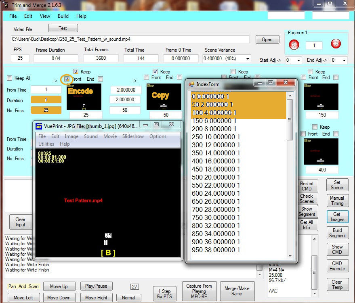This screenshot has height=303, width=355.
Task: Open the File menu in Trim and Merge
Action: [13, 16]
